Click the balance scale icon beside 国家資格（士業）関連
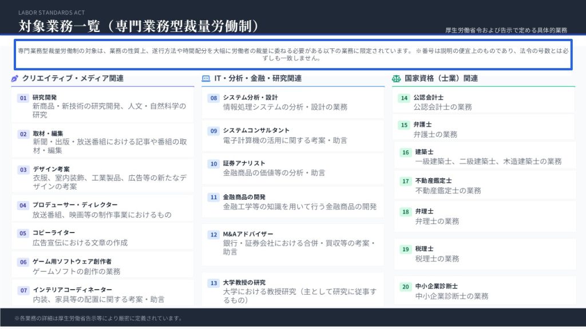 397,79
